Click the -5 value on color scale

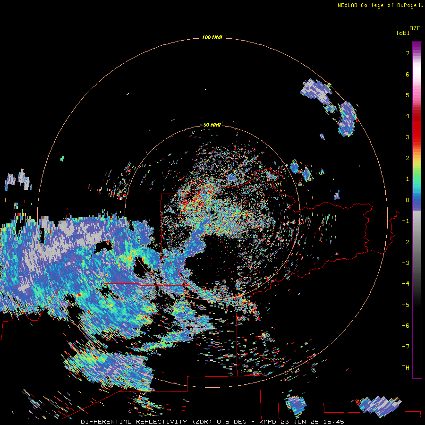pos(406,305)
